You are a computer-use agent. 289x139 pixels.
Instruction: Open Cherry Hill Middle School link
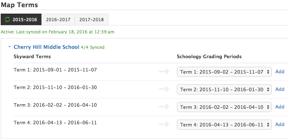pyautogui.click(x=46, y=47)
